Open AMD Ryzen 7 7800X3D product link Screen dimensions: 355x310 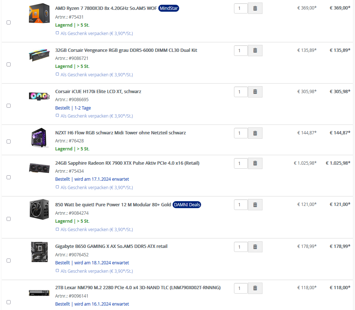(x=106, y=8)
